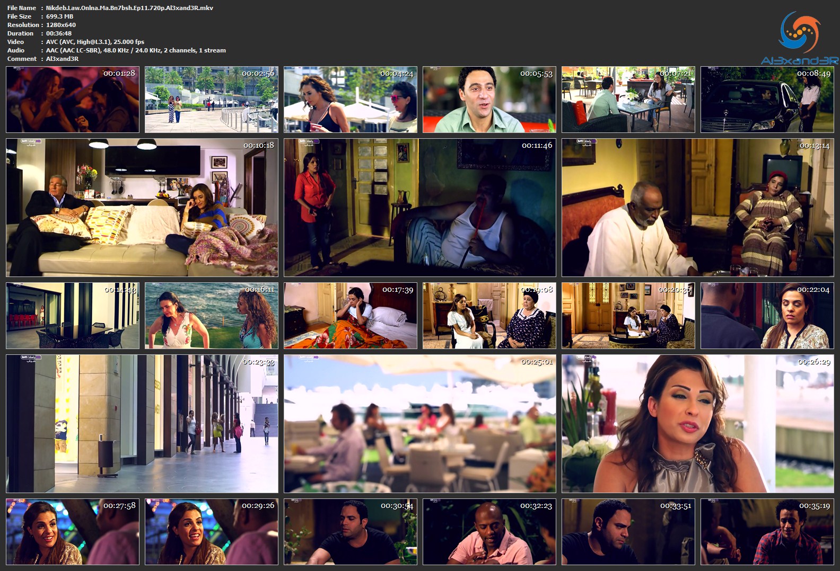Viewport: 840px width, 571px height.
Task: Click the Duration value 00:36:48
Action: [x=59, y=33]
